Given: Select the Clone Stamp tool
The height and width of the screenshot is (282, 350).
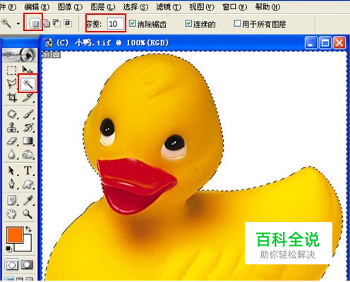Looking at the screenshot, I should tap(12, 128).
